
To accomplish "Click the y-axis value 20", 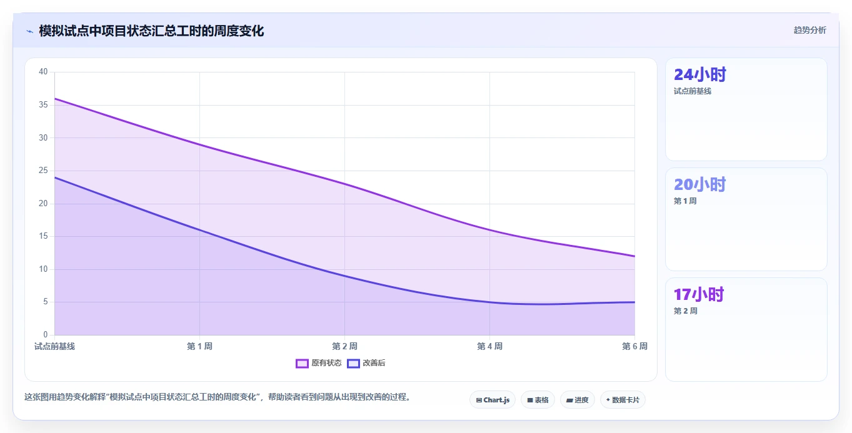I will 43,204.
